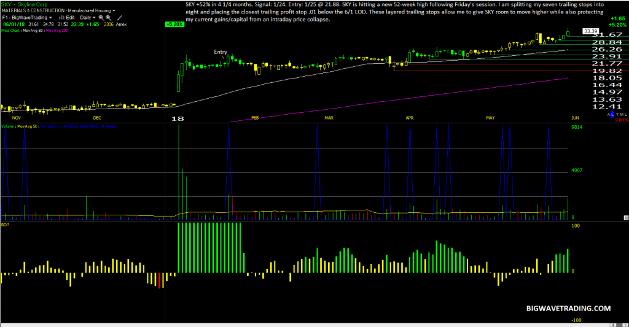
Task: Click the Edit chart button
Action: pyautogui.click(x=70, y=18)
